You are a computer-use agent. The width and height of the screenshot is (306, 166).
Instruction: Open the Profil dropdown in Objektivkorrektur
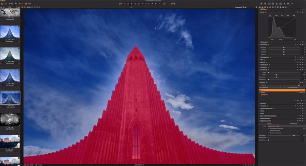[x=286, y=126]
